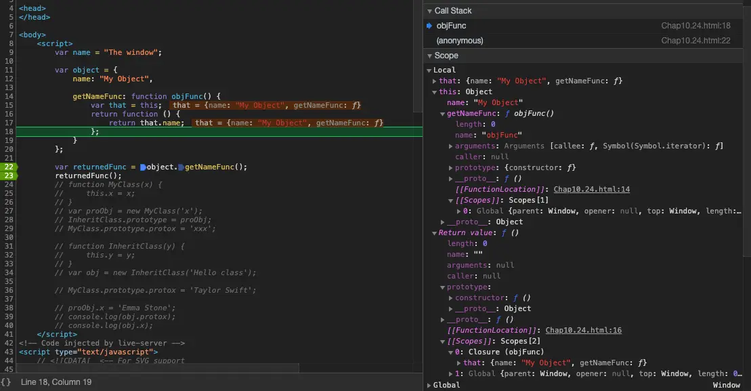The height and width of the screenshot is (391, 751).
Task: Collapse the Scope section
Action: pyautogui.click(x=429, y=56)
